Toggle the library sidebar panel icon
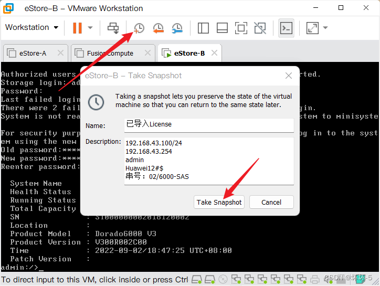This screenshot has width=380, height=286. 203,28
